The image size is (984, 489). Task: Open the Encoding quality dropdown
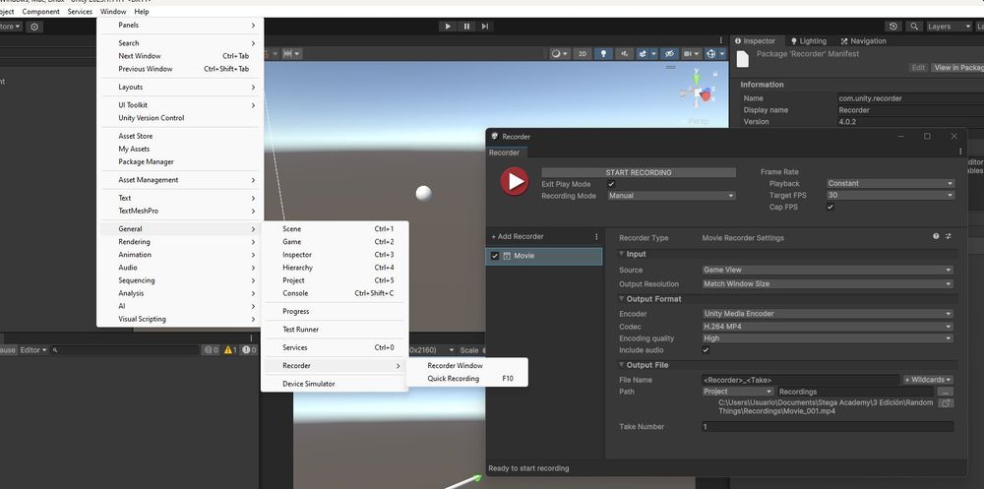pos(828,338)
